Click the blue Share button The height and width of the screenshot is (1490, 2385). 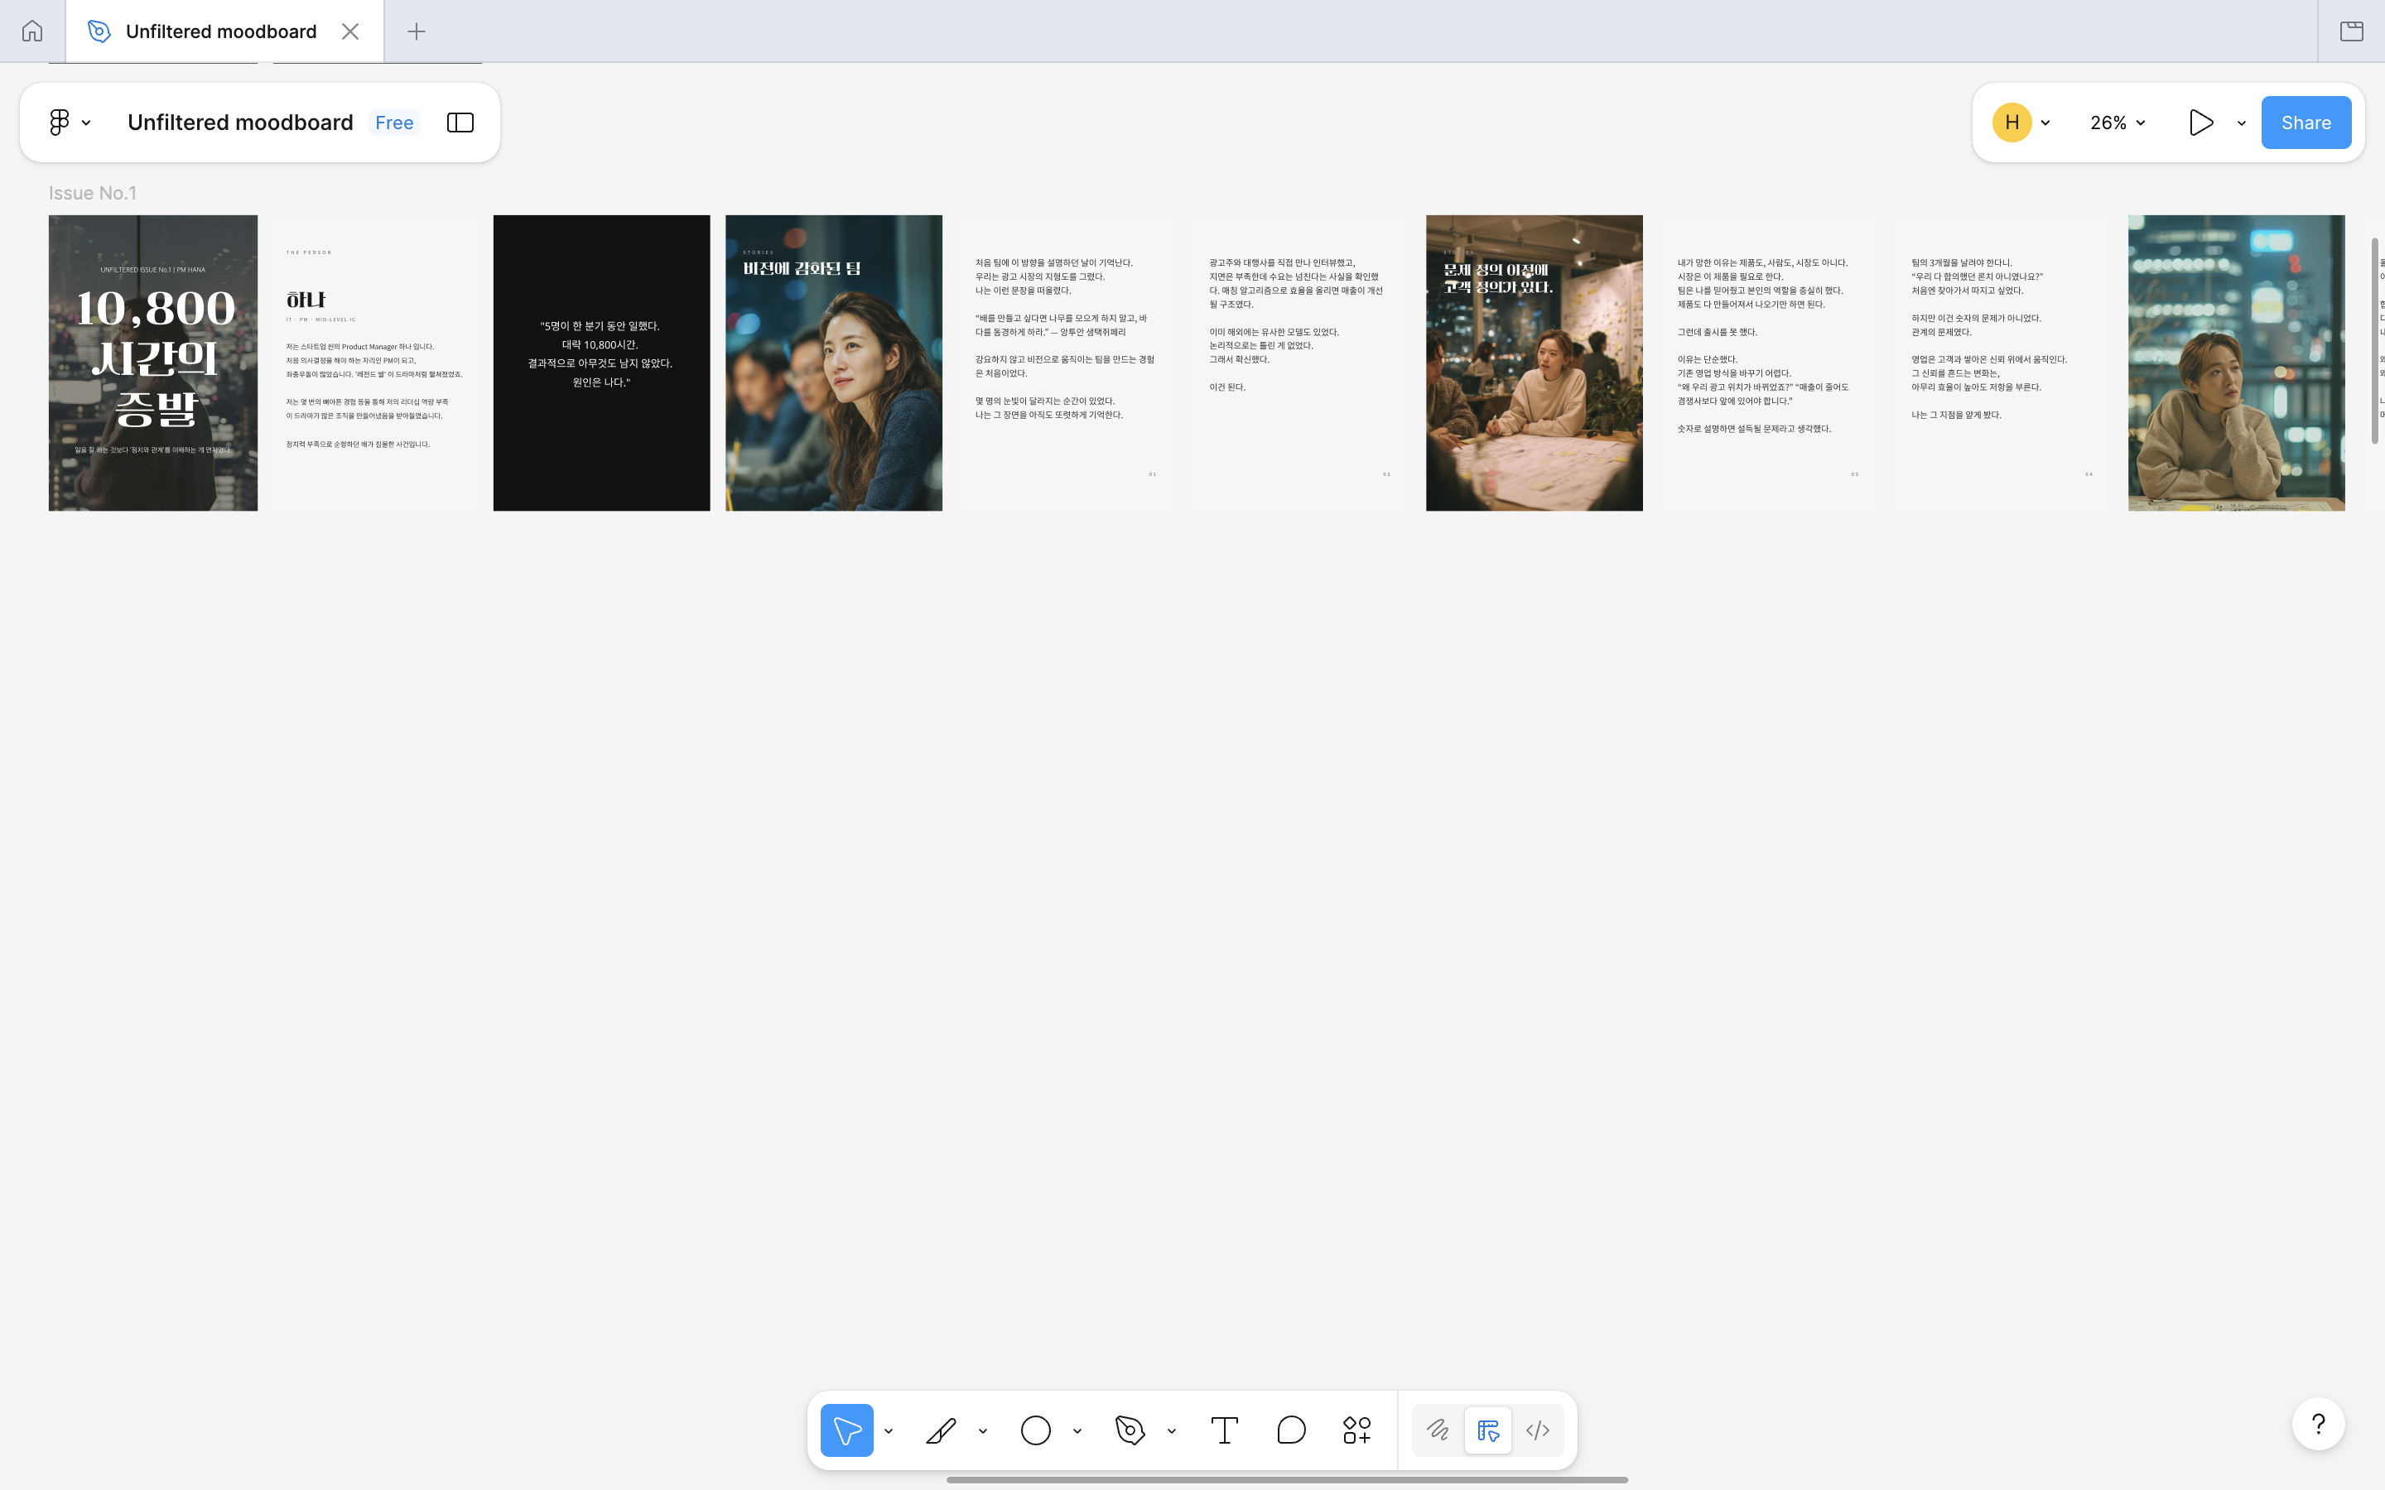[x=2305, y=123]
